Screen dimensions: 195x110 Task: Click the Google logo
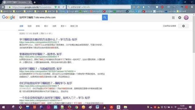tap(9, 17)
